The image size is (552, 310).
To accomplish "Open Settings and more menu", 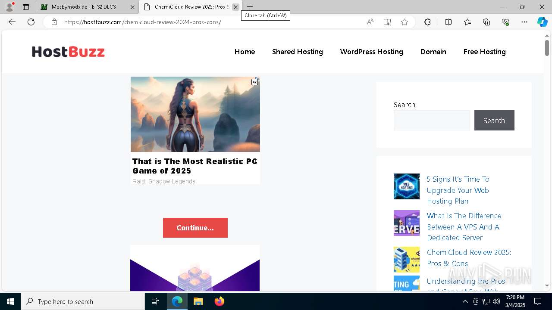I will (524, 22).
